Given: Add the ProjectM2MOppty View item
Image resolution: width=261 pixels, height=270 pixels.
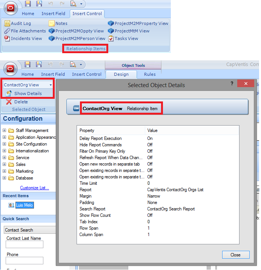Looking at the screenshot, I should pyautogui.click(x=76, y=31).
